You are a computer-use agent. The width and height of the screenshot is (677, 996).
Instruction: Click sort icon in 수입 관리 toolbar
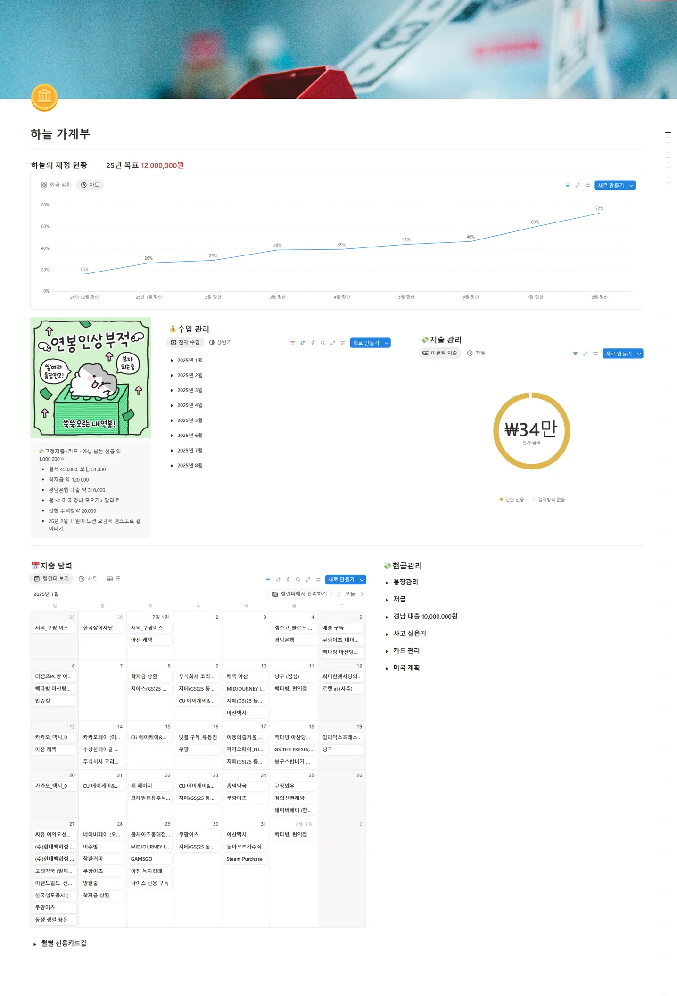tap(303, 343)
